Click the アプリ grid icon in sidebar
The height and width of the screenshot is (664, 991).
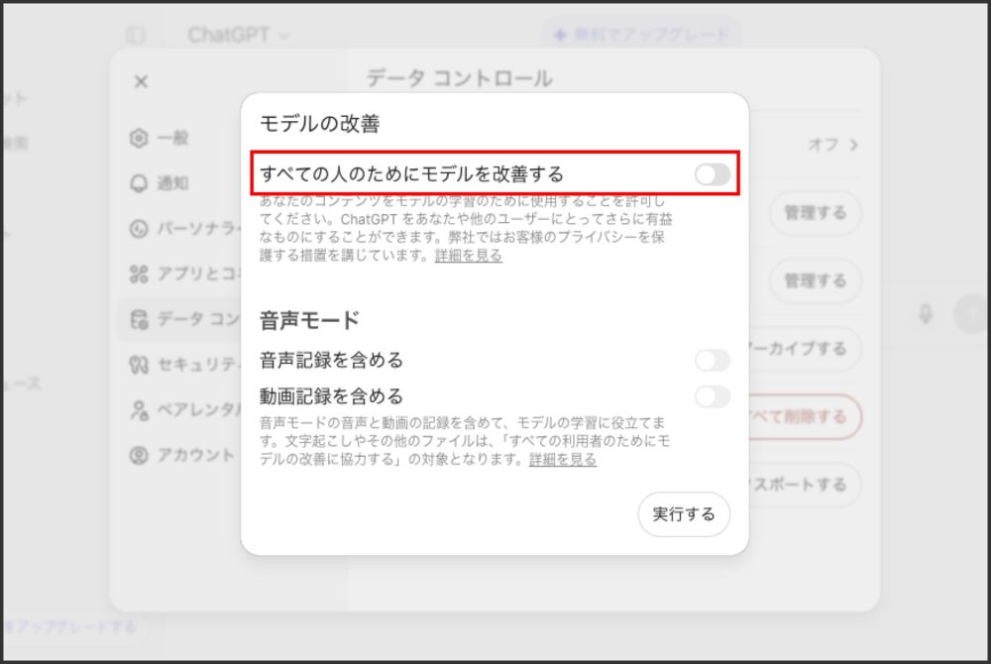(x=139, y=274)
